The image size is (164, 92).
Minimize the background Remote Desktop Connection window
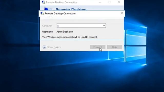point(100,2)
